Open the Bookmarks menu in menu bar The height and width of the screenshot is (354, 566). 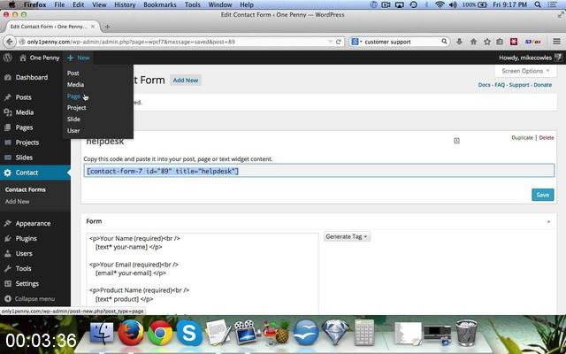[x=160, y=4]
